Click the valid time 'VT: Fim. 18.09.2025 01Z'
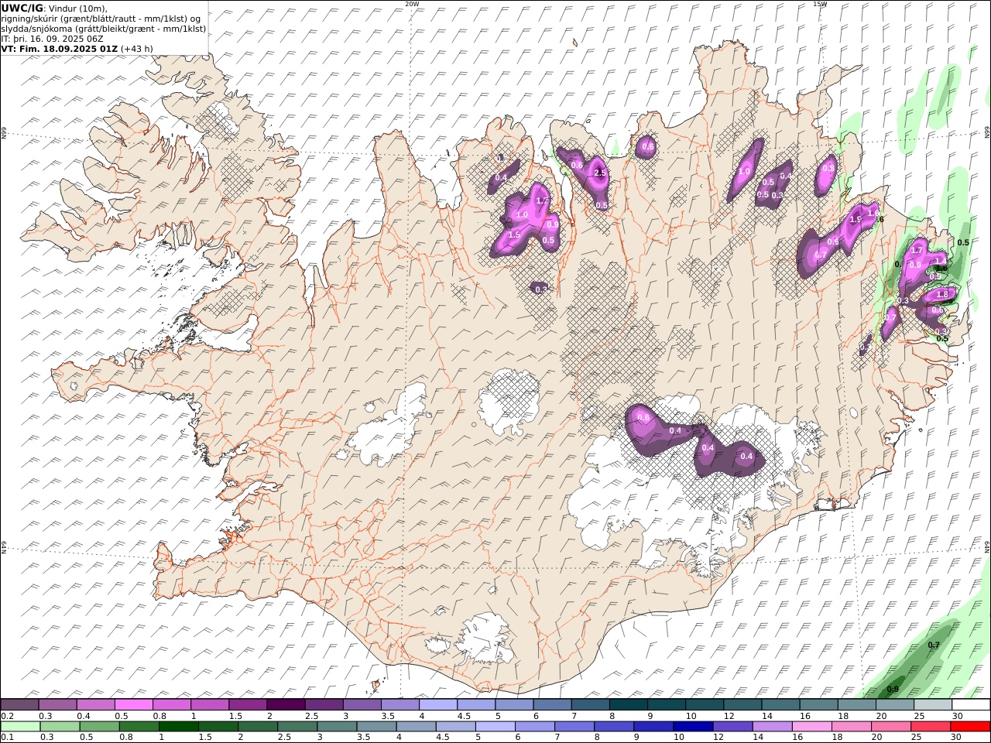Image resolution: width=991 pixels, height=743 pixels. pyautogui.click(x=60, y=48)
